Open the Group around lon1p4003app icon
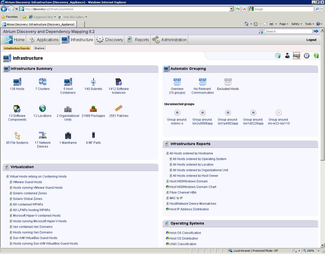 (228, 113)
